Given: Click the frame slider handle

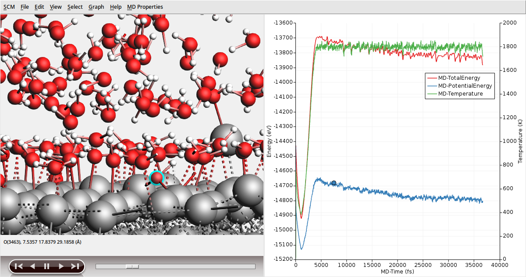Looking at the screenshot, I should pos(132,266).
